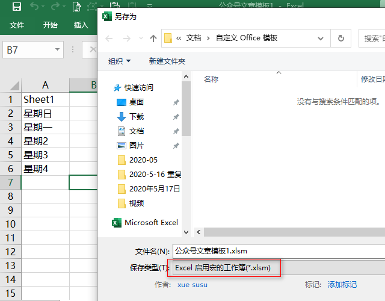Expand the address bar history dropdown
Image resolution: width=385 pixels, height=301 pixels.
(x=321, y=39)
